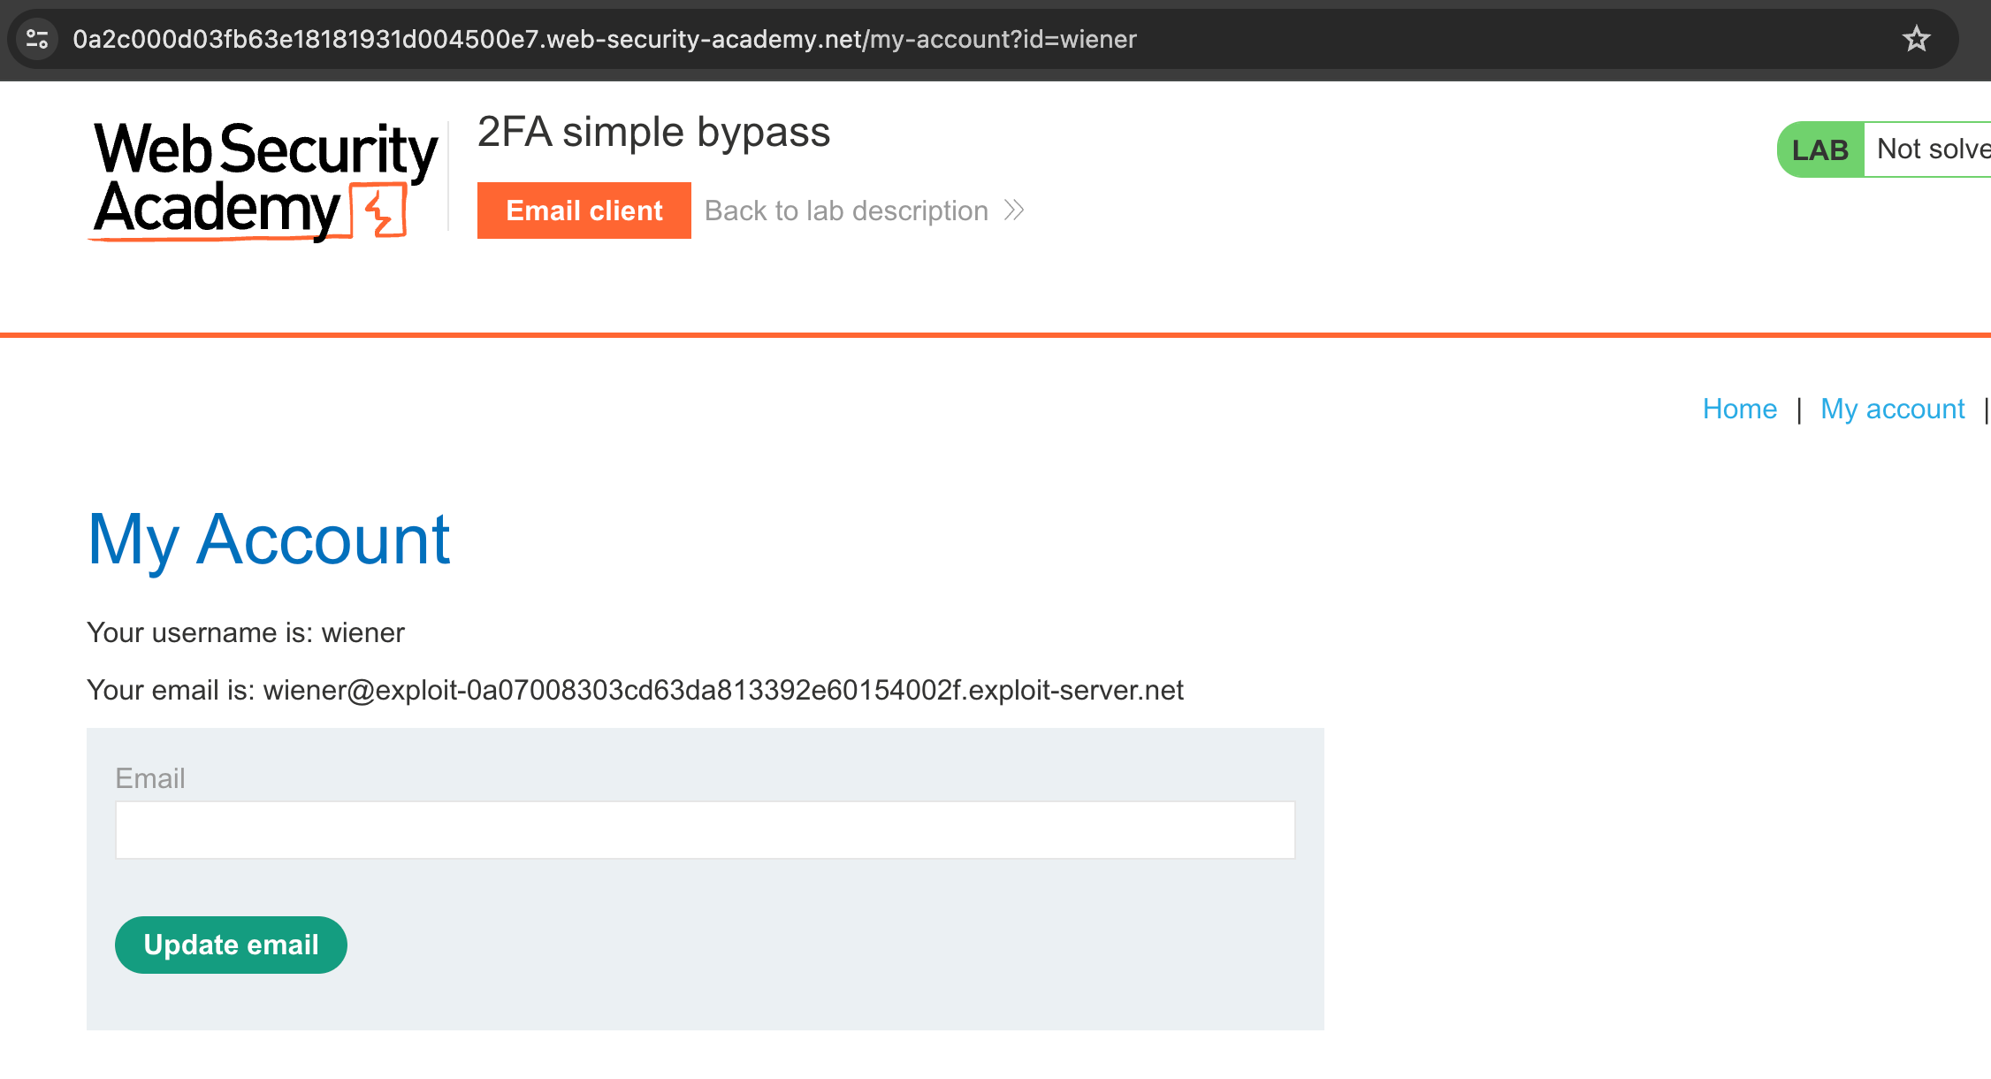Viewport: 1991px width, 1079px height.
Task: Click the double chevron after lab description
Action: 1014,210
